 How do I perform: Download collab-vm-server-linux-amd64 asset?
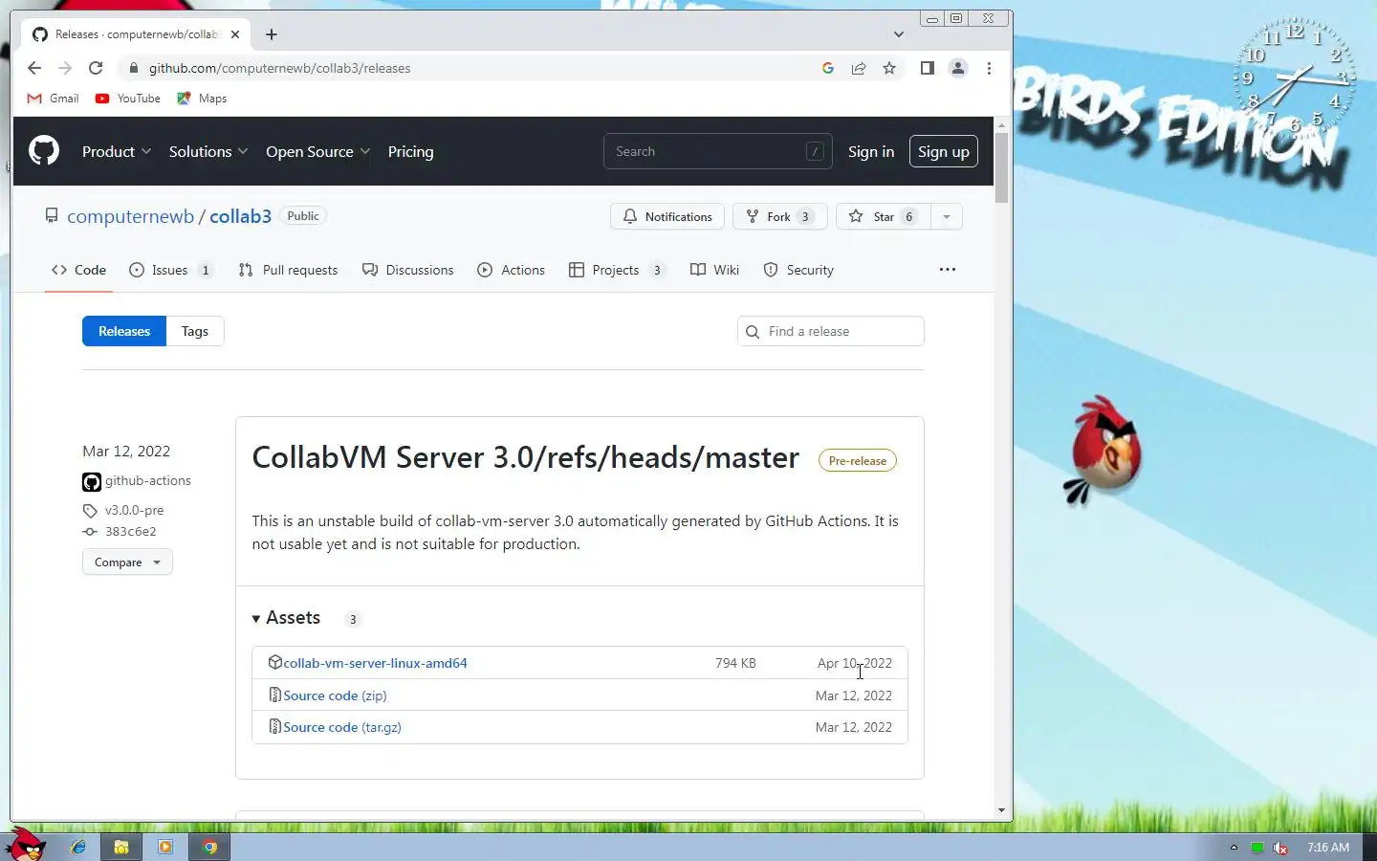pos(375,663)
